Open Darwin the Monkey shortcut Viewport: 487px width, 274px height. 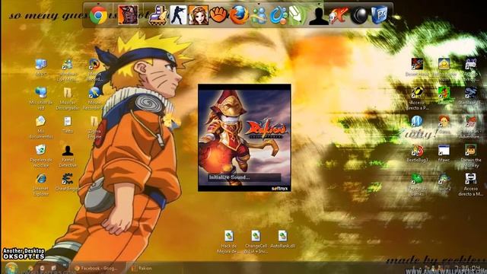tap(470, 156)
